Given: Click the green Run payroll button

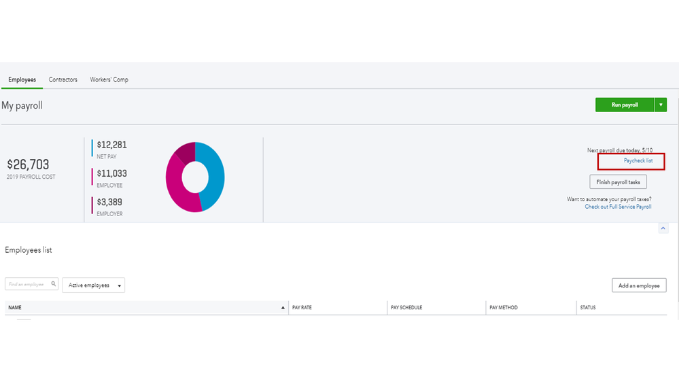Looking at the screenshot, I should [x=625, y=105].
